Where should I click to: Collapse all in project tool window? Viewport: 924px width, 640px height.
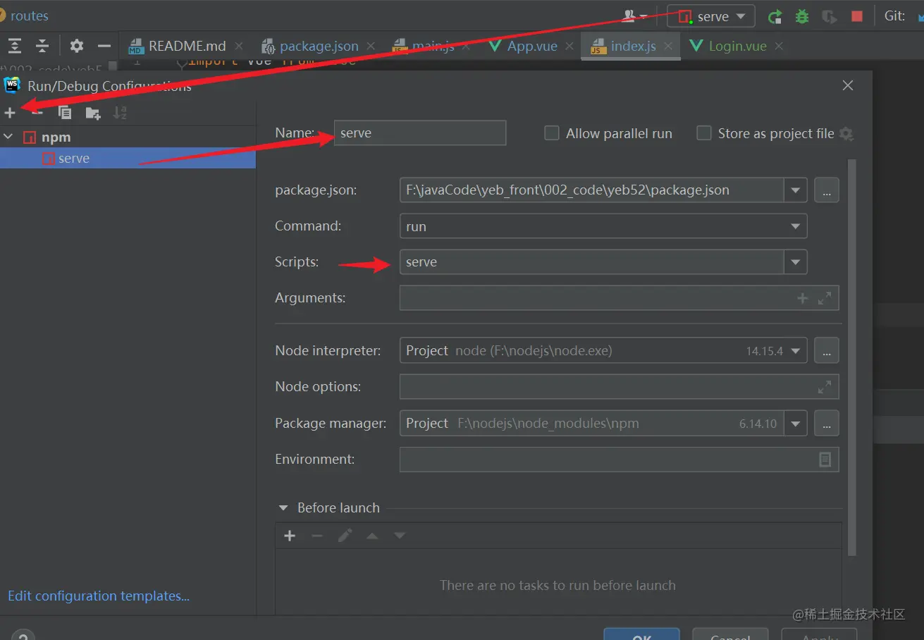point(42,47)
